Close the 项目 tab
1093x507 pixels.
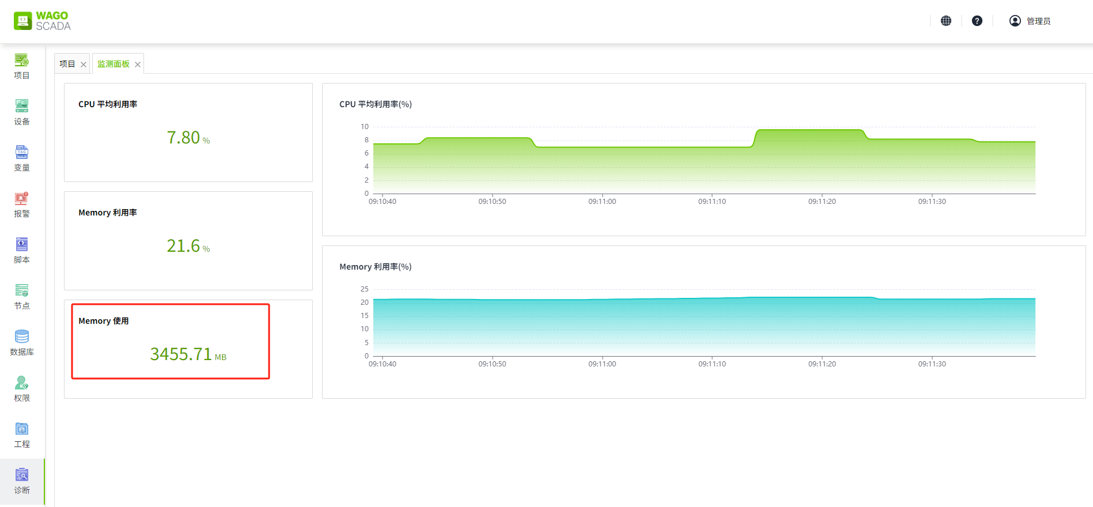84,65
